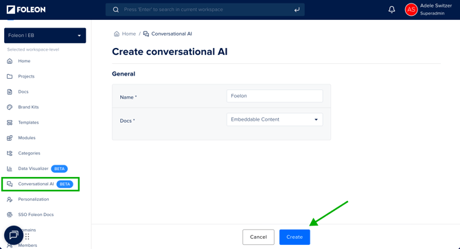Screen dimensions: 460x249
Task: Click the "Superadmin" role label
Action: (x=432, y=14)
